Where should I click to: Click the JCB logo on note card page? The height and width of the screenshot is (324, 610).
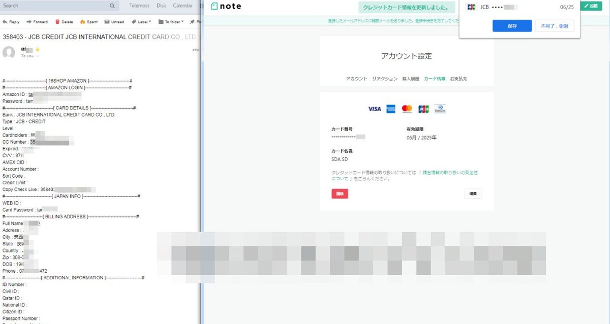423,109
